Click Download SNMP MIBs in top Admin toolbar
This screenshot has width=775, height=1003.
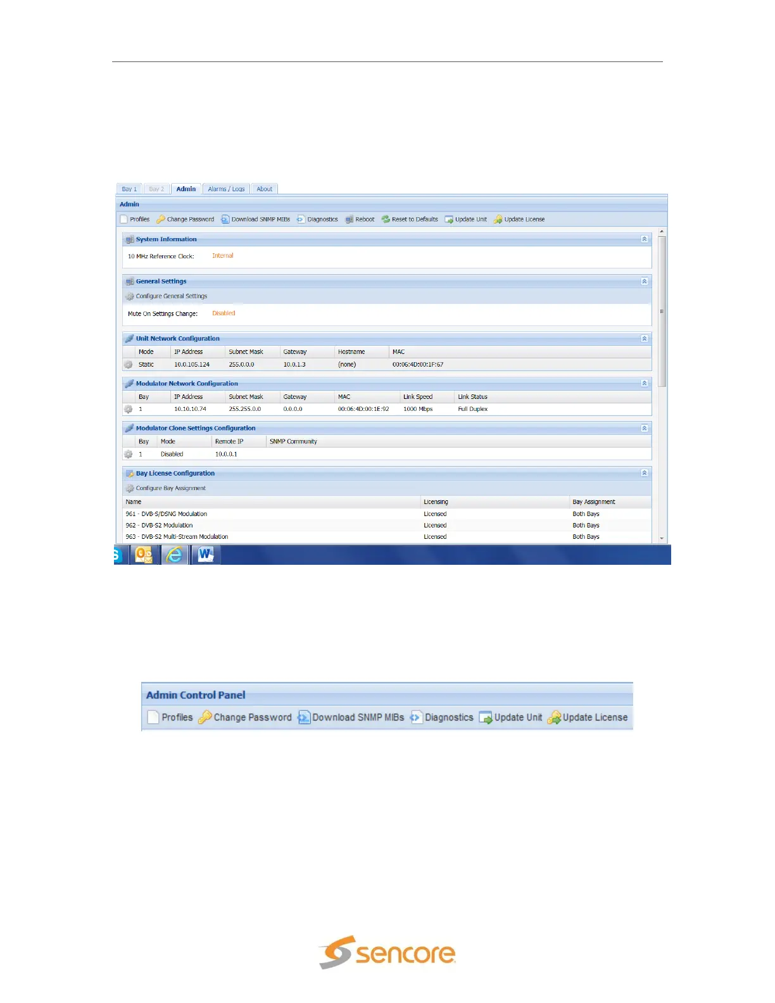pyautogui.click(x=255, y=219)
